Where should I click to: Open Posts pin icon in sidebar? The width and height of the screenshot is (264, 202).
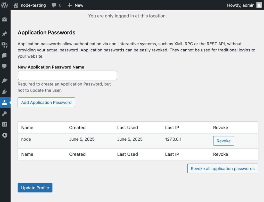(x=5, y=34)
